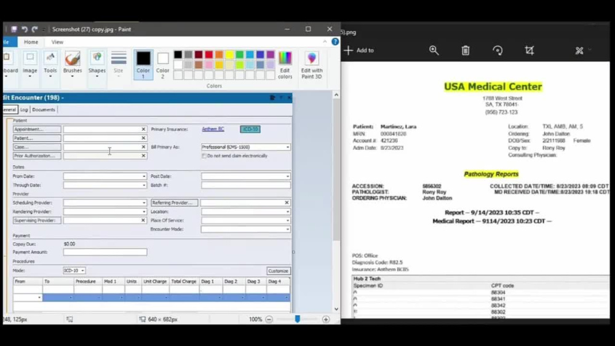The width and height of the screenshot is (615, 346).
Task: Open the Through Date dropdown
Action: point(144,185)
